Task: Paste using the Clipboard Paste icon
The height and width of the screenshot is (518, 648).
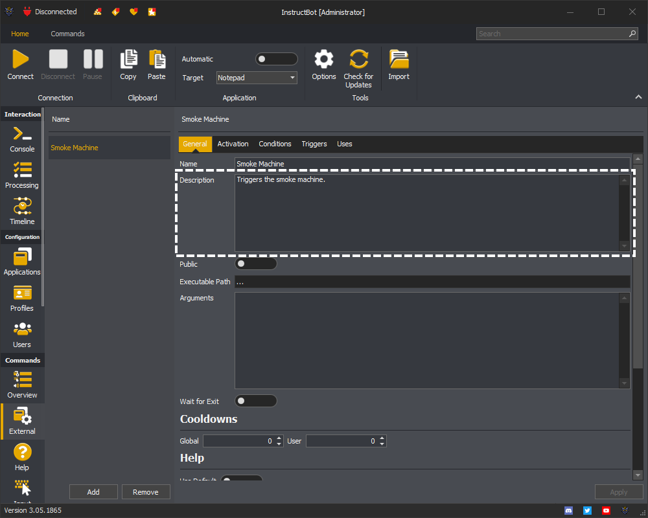Action: (x=157, y=59)
